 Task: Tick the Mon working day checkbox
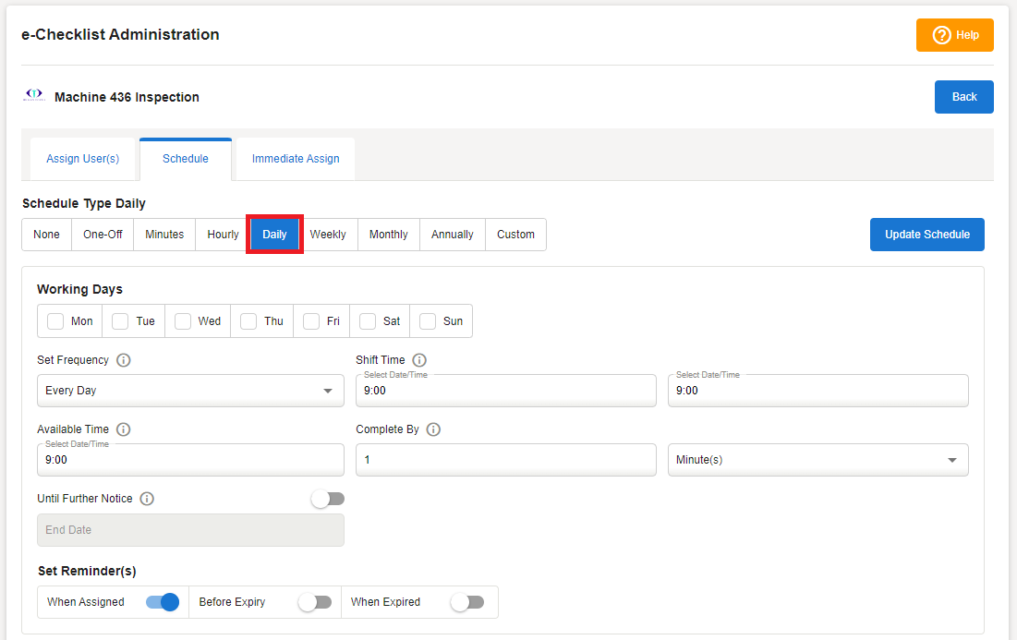(55, 321)
